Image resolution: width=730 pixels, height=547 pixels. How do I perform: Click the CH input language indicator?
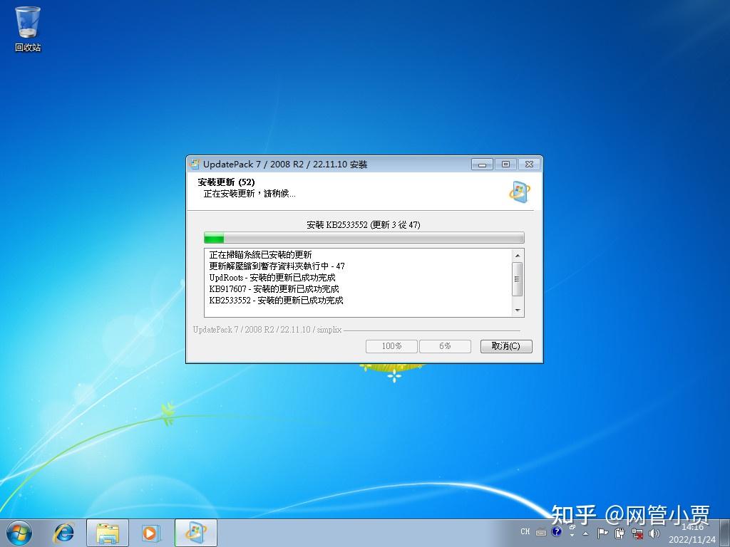coord(525,531)
